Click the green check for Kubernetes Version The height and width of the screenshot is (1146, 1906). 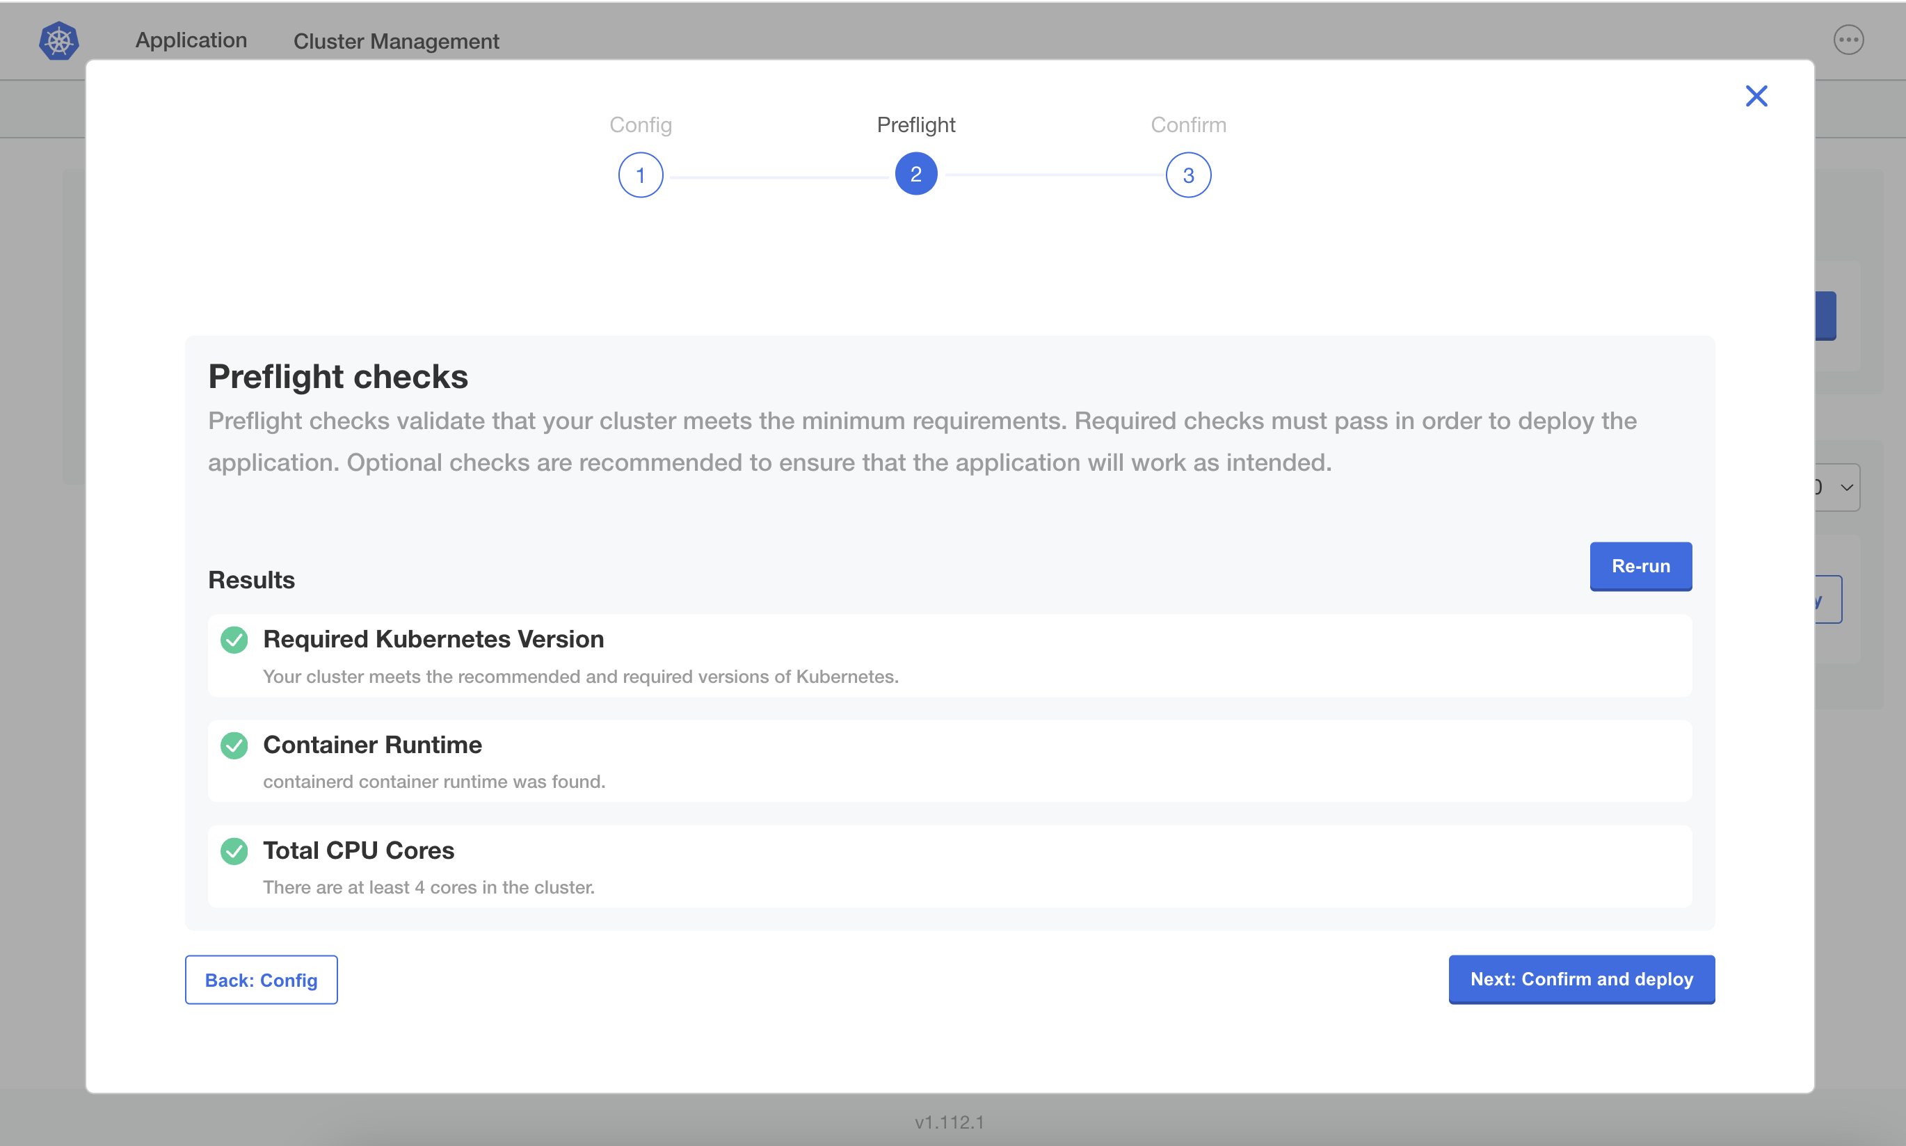234,640
